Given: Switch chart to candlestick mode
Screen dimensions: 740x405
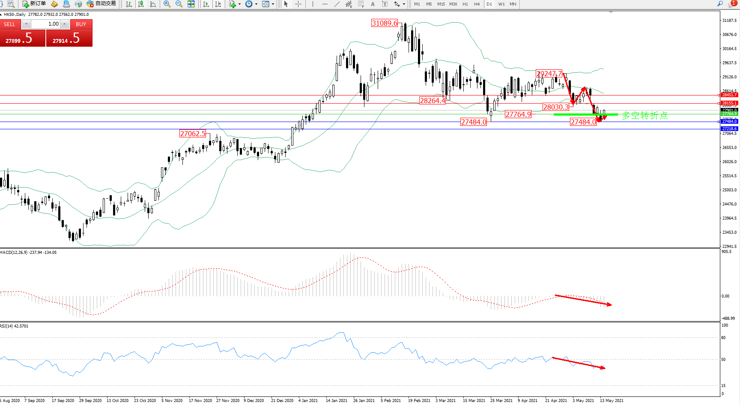Looking at the screenshot, I should 141,4.
